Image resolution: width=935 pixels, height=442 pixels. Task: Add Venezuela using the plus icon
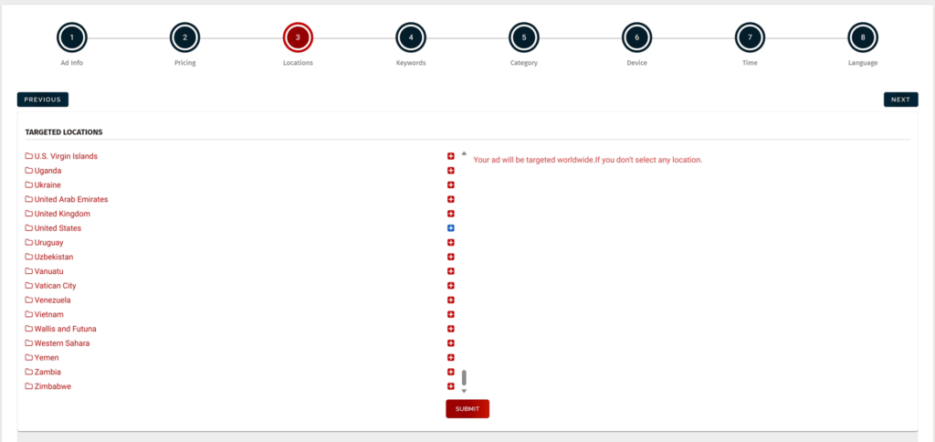pyautogui.click(x=450, y=300)
